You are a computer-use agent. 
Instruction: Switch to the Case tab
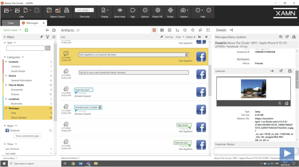coord(11,23)
